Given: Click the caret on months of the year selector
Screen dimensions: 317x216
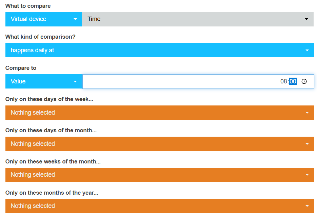Looking at the screenshot, I should [x=307, y=206].
